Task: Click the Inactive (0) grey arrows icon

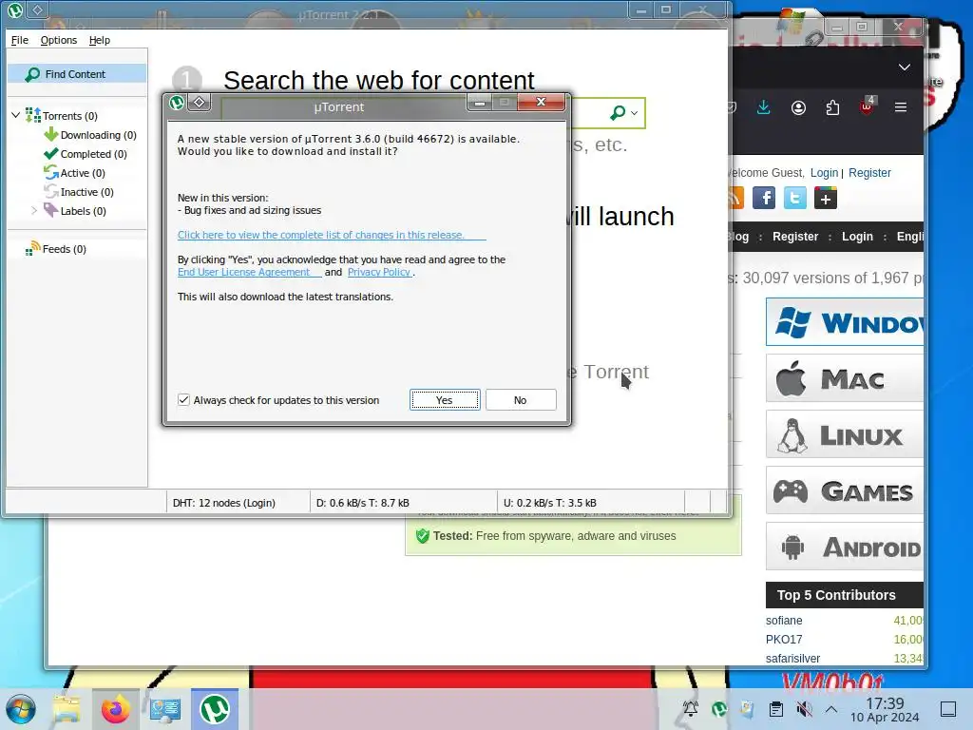Action: (x=51, y=192)
